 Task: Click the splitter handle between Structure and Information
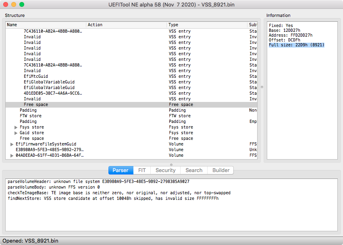point(262,87)
